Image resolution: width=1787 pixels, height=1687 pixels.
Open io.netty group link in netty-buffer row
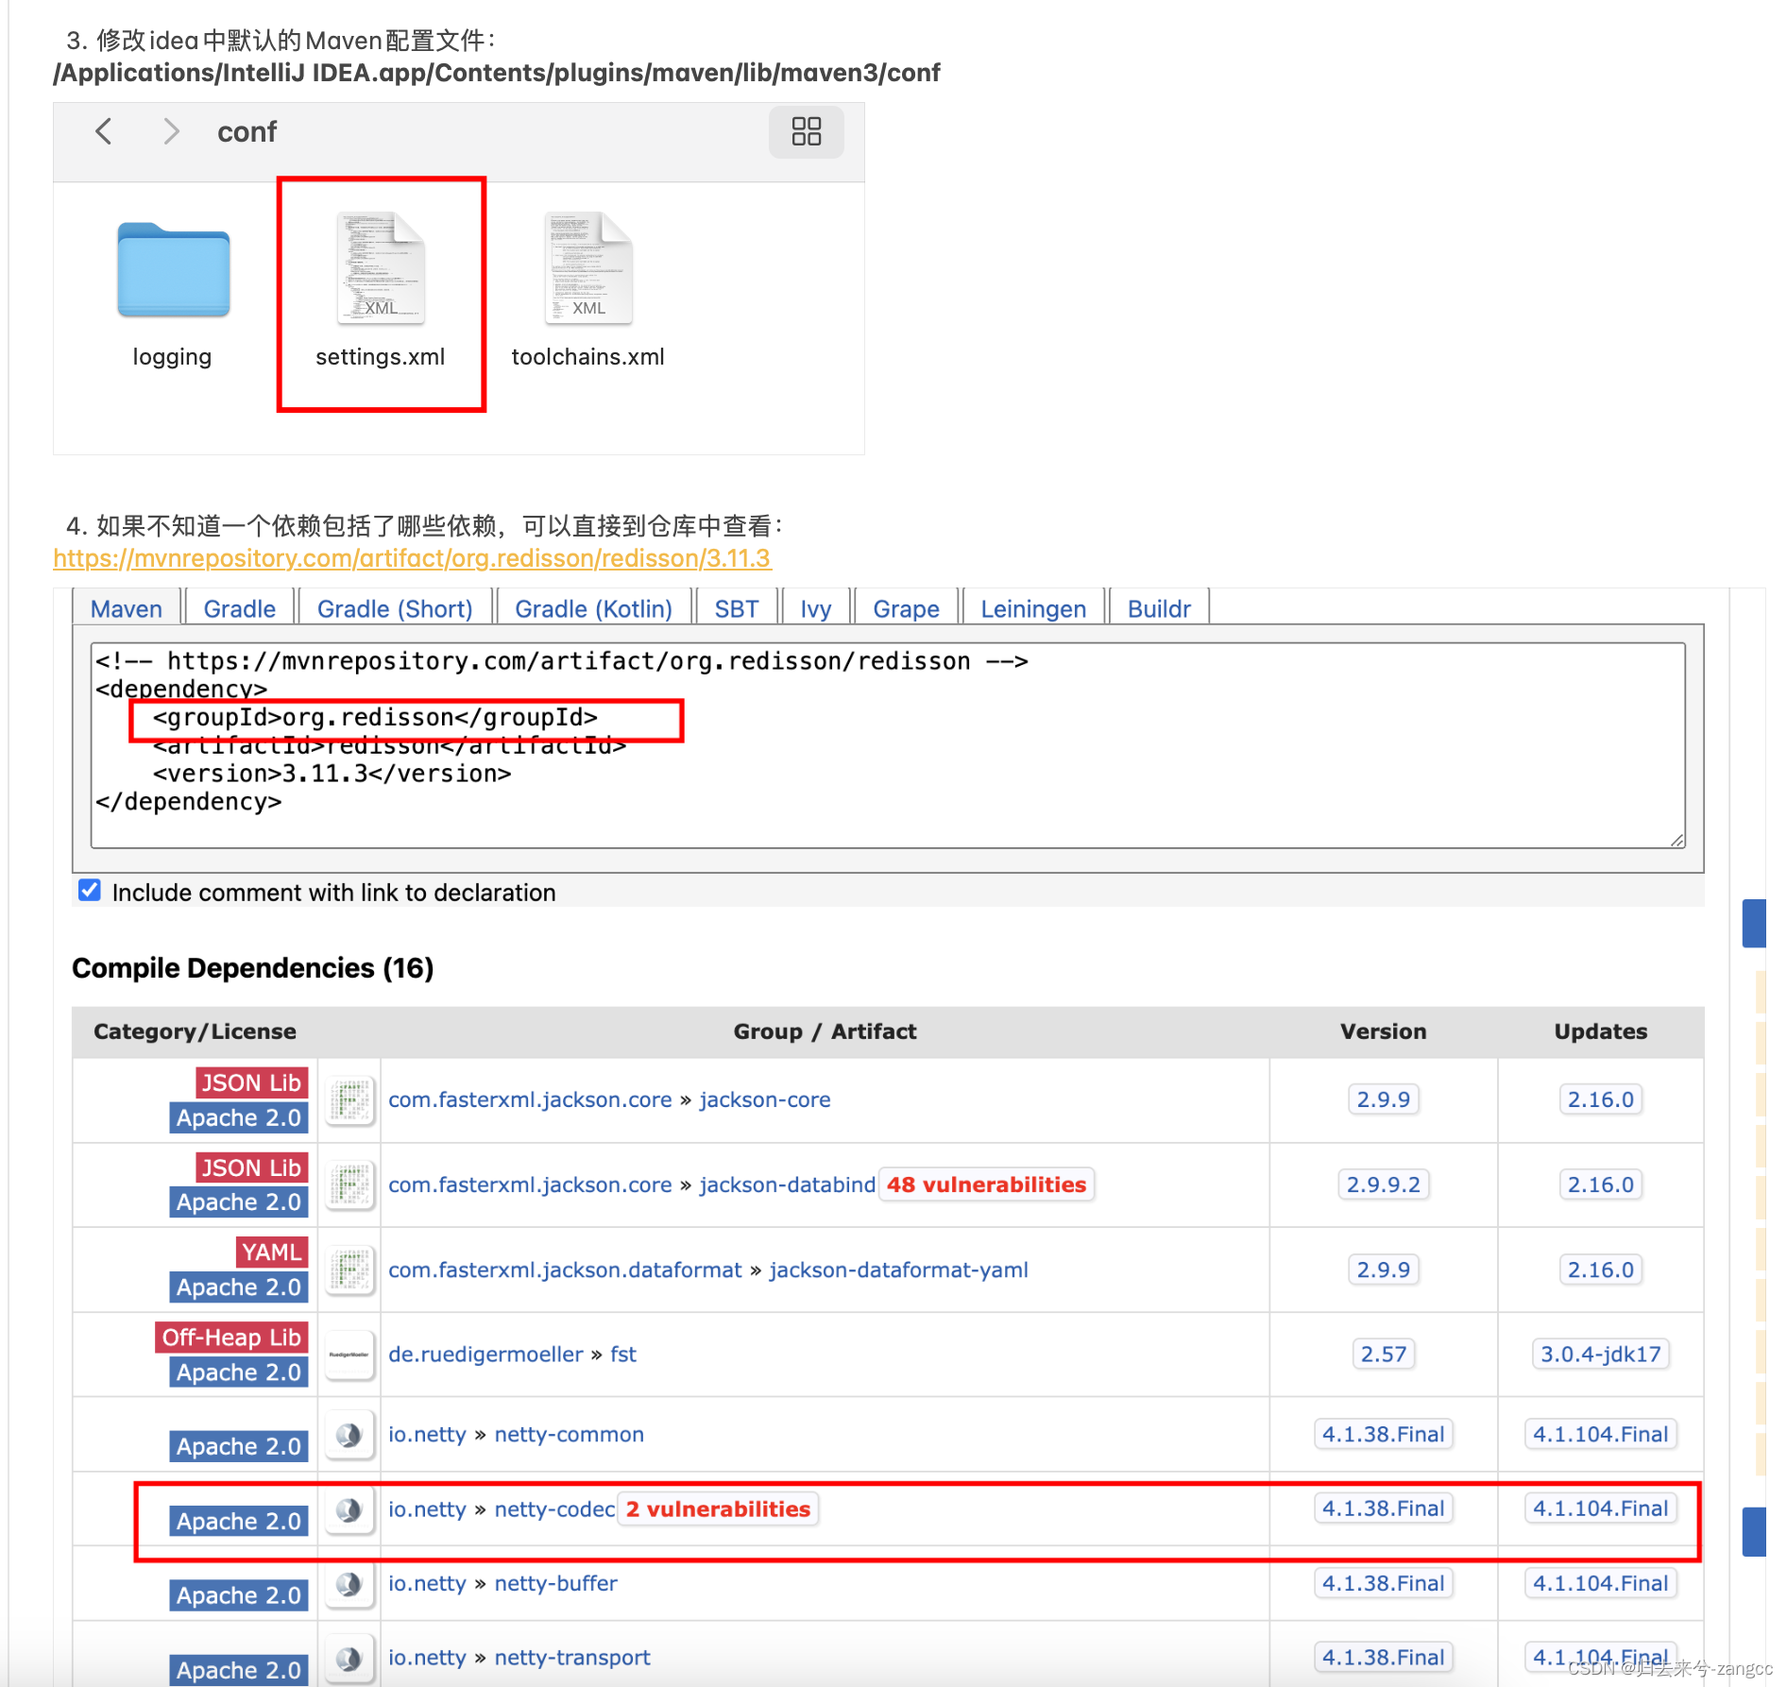pyautogui.click(x=427, y=1583)
